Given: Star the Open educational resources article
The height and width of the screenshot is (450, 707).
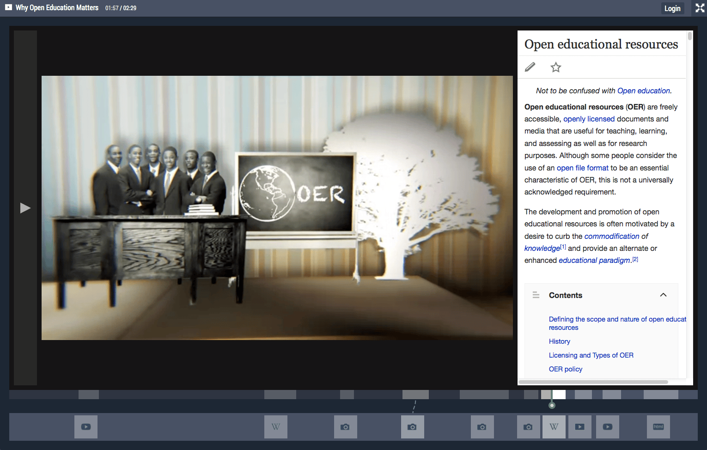Looking at the screenshot, I should pyautogui.click(x=555, y=67).
